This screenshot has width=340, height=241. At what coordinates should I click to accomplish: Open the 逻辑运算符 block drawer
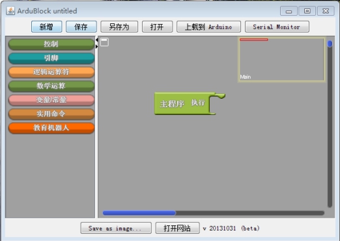(51, 72)
